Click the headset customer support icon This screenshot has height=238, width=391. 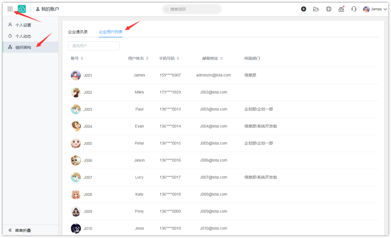(354, 9)
